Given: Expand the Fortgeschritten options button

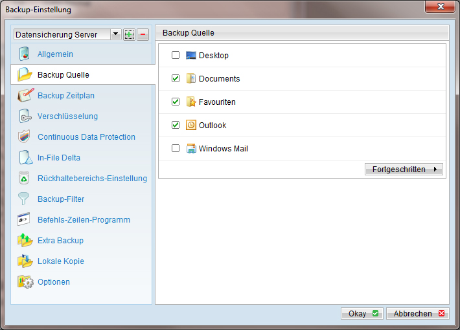Looking at the screenshot, I should 404,169.
